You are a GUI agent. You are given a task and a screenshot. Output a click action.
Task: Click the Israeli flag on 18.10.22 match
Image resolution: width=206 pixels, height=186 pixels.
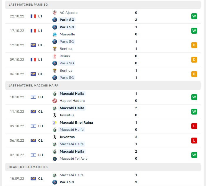pos(33,97)
